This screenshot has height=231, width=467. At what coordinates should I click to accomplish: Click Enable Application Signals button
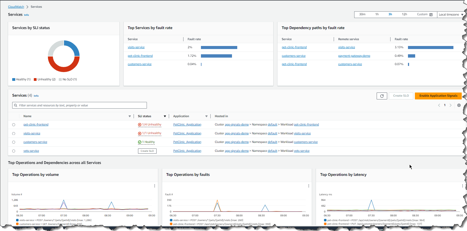438,96
